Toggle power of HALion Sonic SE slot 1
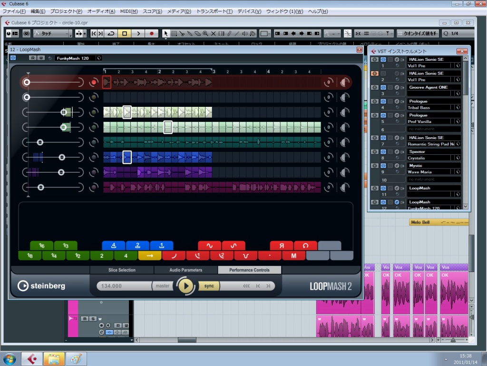 [383, 59]
